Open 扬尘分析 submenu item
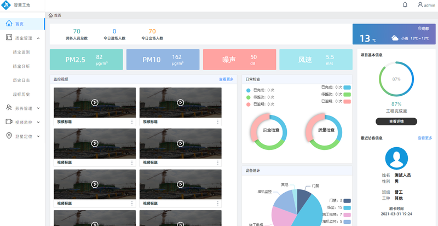Screen dimensions: 438x226 click(21, 66)
